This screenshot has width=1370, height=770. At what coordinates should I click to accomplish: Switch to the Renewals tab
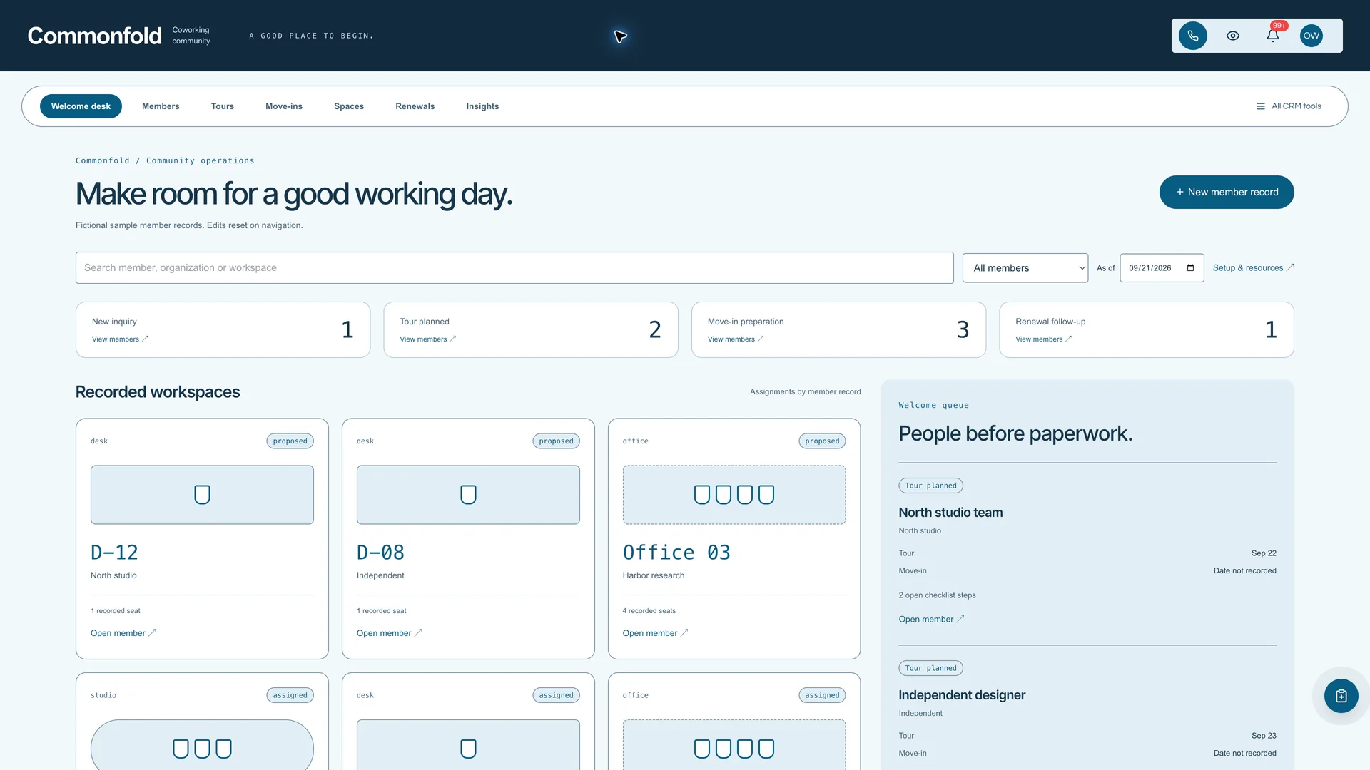(x=415, y=106)
